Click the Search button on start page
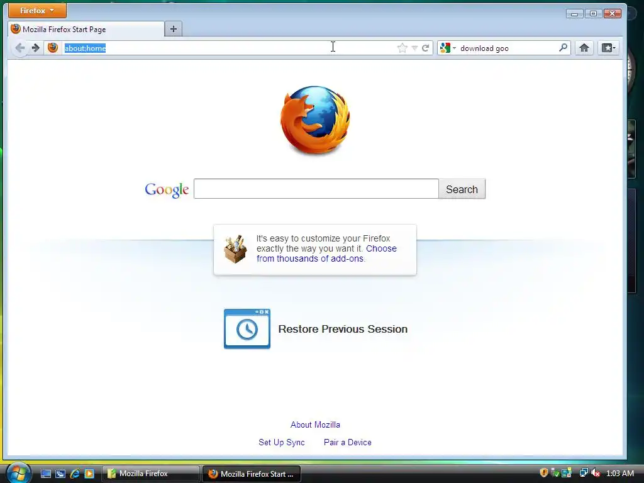The height and width of the screenshot is (483, 644). pos(462,189)
